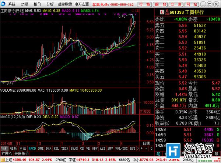221x163 pixels.
Task: Click the 14:59 trade row with 4495 S
Action: (187, 129)
